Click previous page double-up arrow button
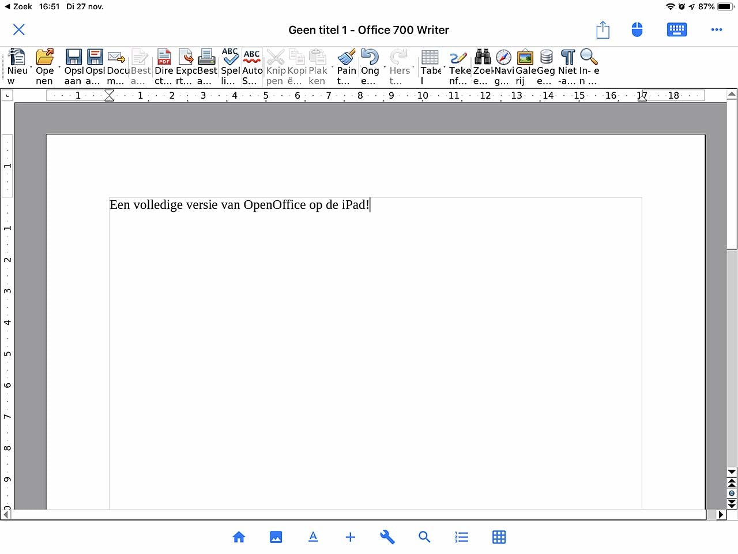 732,483
